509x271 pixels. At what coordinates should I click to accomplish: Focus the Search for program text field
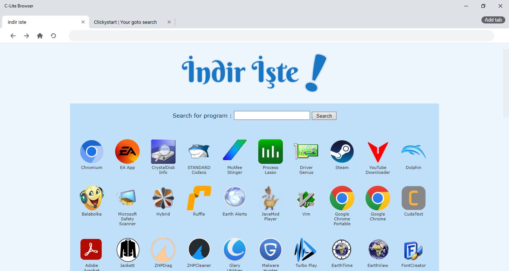coord(272,115)
